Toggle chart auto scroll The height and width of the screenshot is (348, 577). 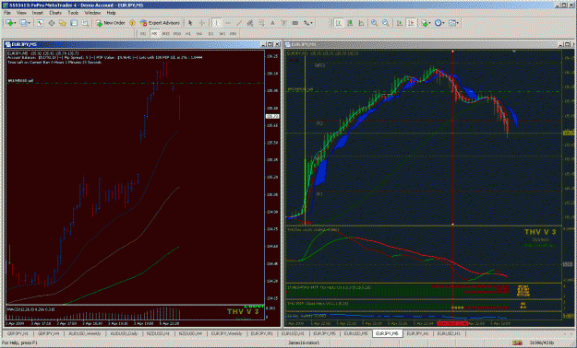(x=400, y=23)
